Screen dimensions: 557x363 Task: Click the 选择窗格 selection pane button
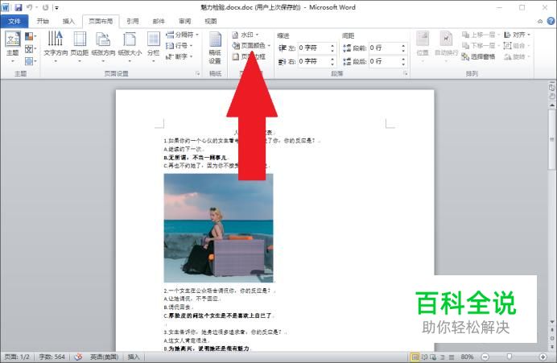(478, 56)
